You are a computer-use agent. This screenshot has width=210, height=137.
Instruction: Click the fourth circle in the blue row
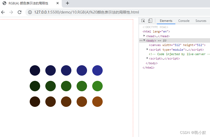[82, 70]
